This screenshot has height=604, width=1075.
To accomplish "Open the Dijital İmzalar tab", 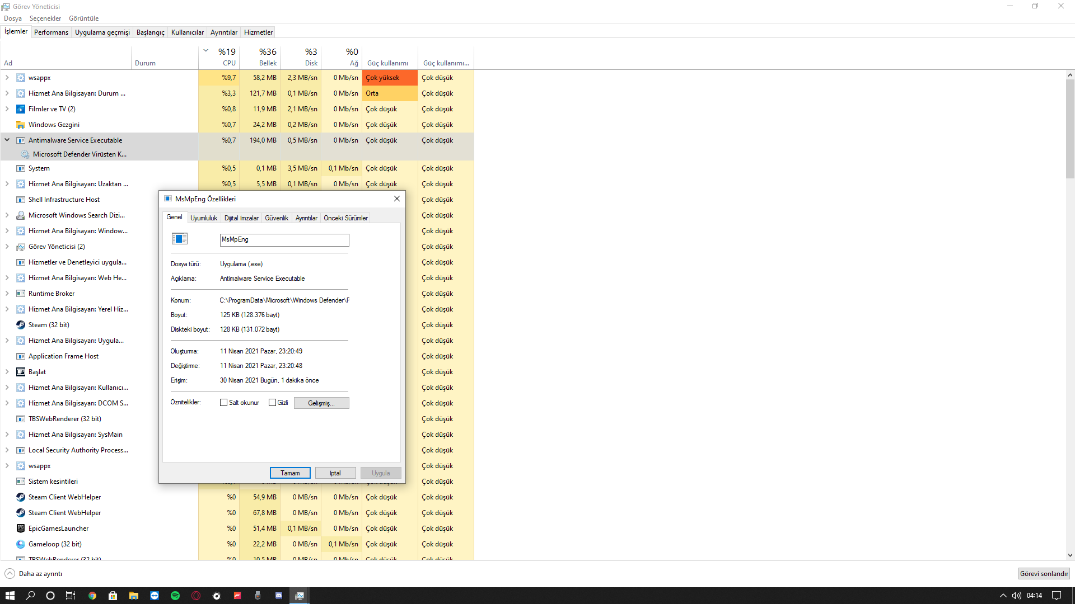I will point(241,218).
